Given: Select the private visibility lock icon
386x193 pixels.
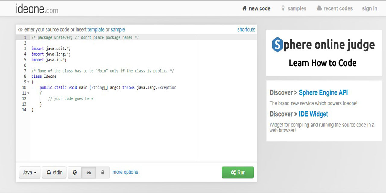Looking at the screenshot, I should pos(103,173).
